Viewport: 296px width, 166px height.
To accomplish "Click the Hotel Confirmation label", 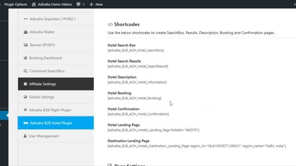I will (x=123, y=109).
